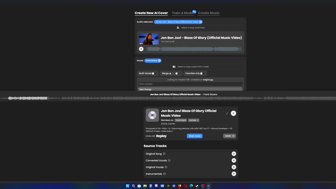
Task: Select the Don Trump model row
Action: click(190, 89)
